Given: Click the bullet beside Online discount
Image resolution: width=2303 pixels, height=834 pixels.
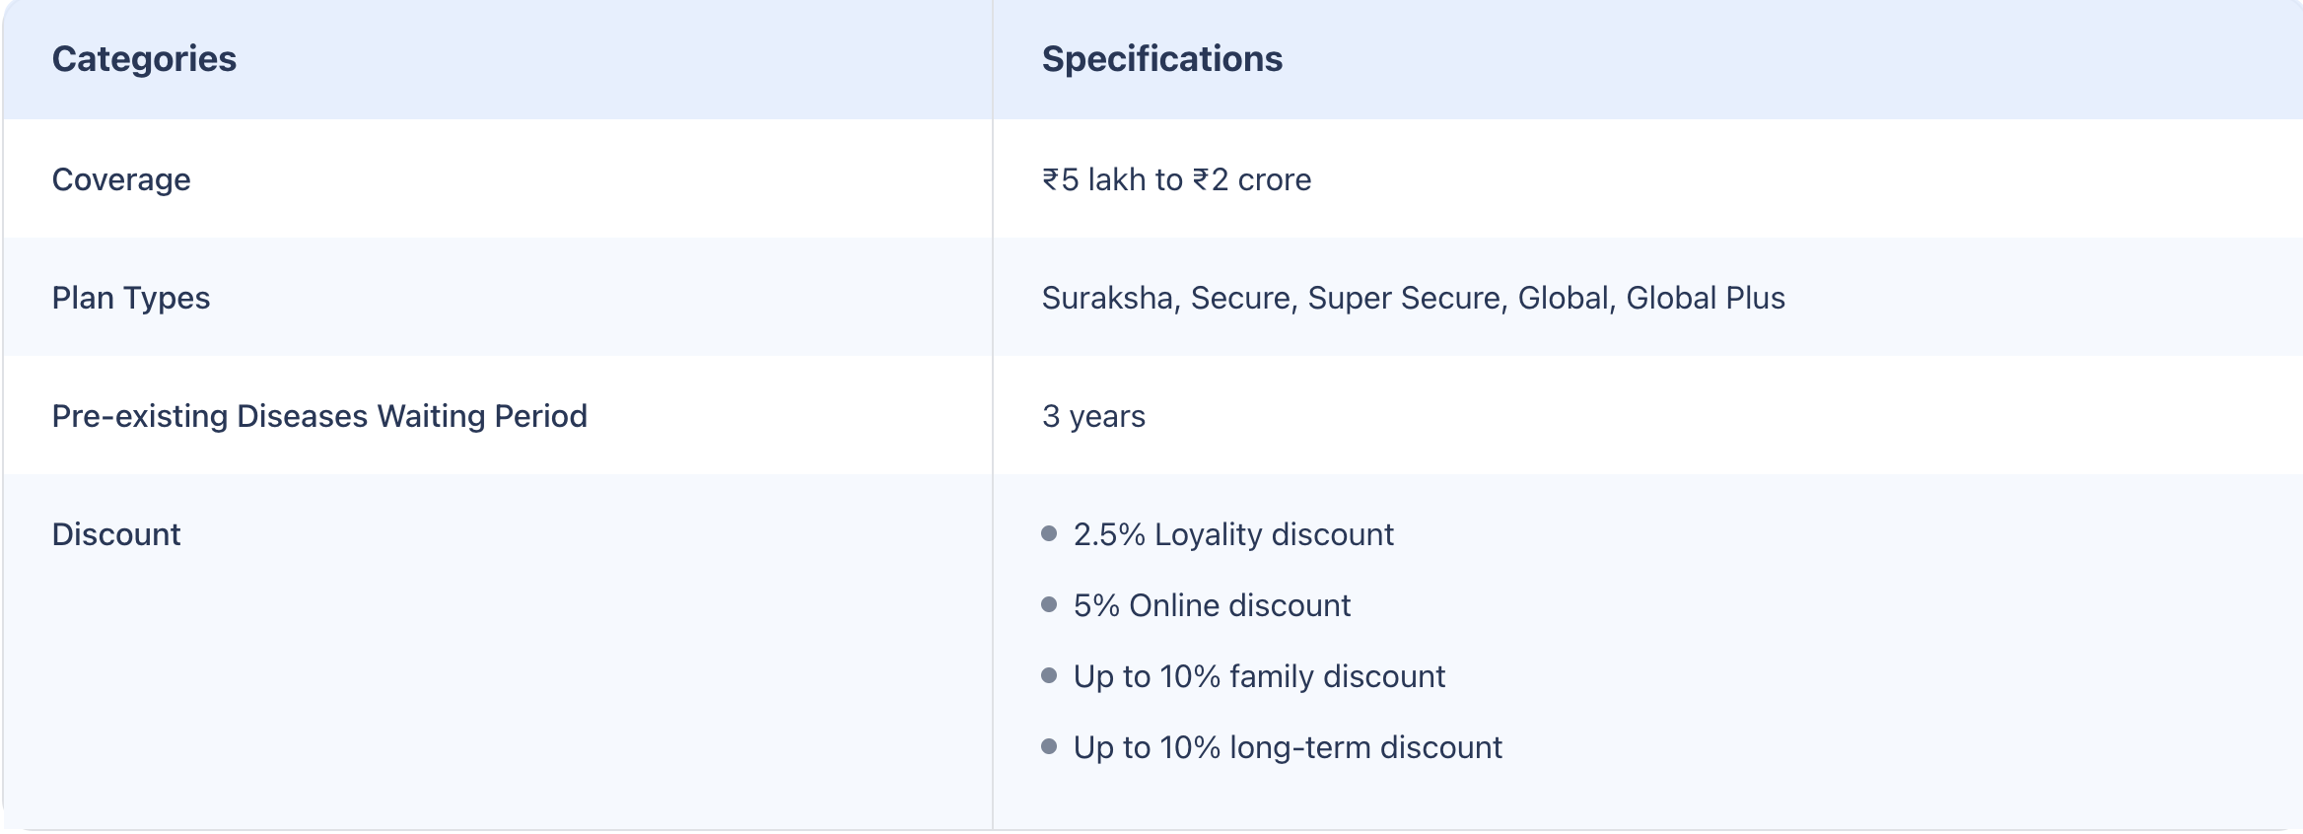Looking at the screenshot, I should click(1049, 604).
